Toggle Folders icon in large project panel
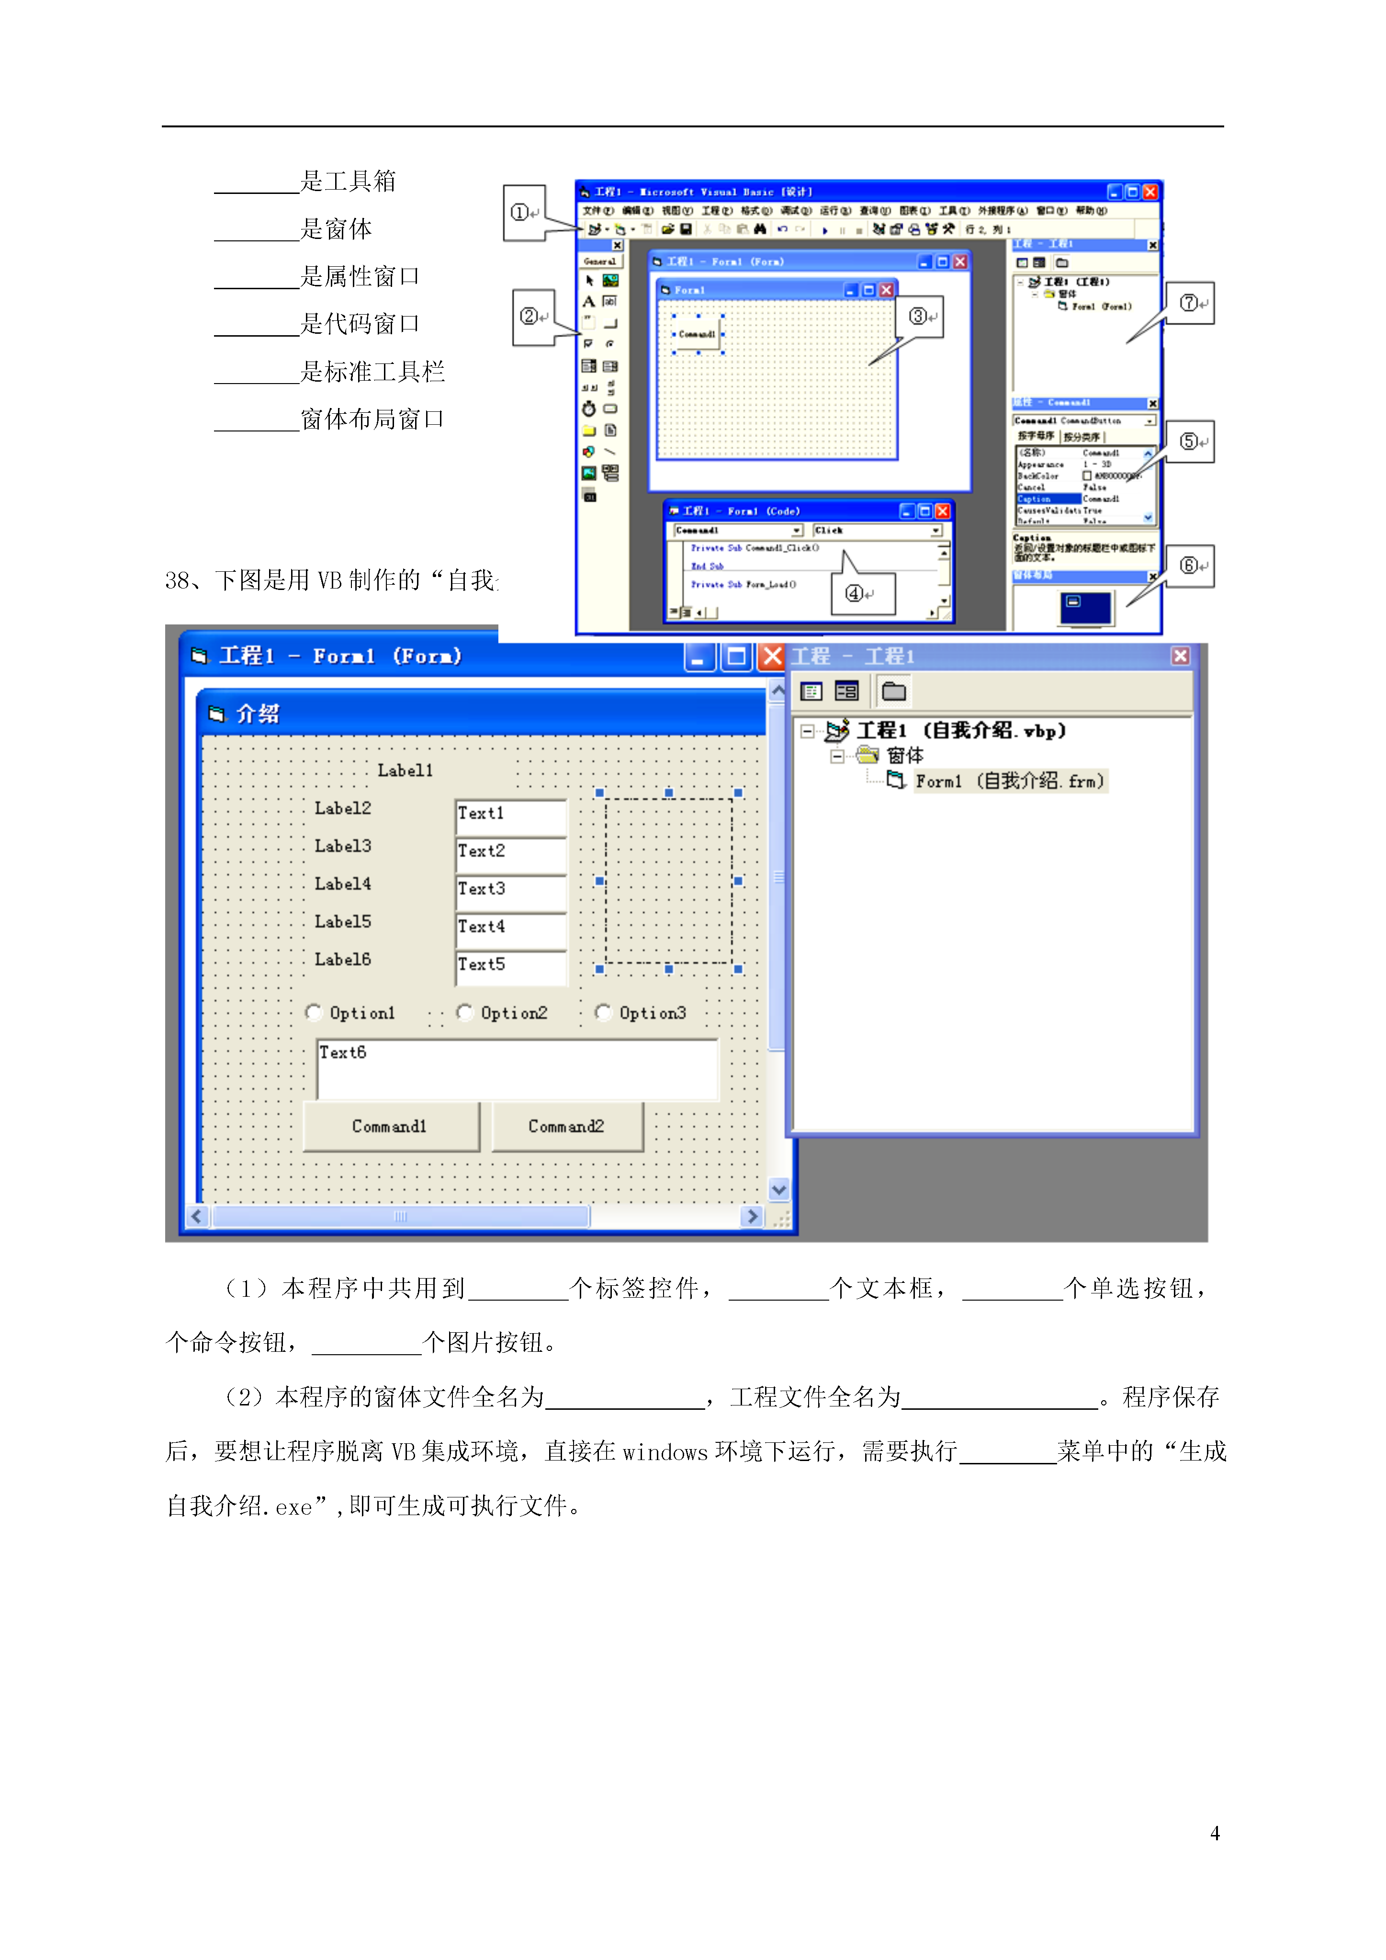The width and height of the screenshot is (1386, 1960). [893, 691]
